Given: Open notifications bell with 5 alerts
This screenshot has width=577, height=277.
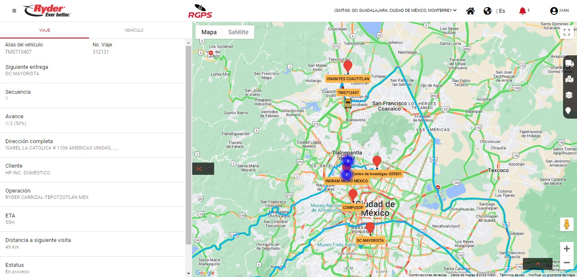Looking at the screenshot, I should point(523,11).
